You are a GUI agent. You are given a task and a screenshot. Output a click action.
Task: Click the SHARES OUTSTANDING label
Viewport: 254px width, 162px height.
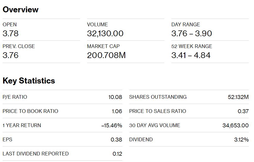click(158, 97)
